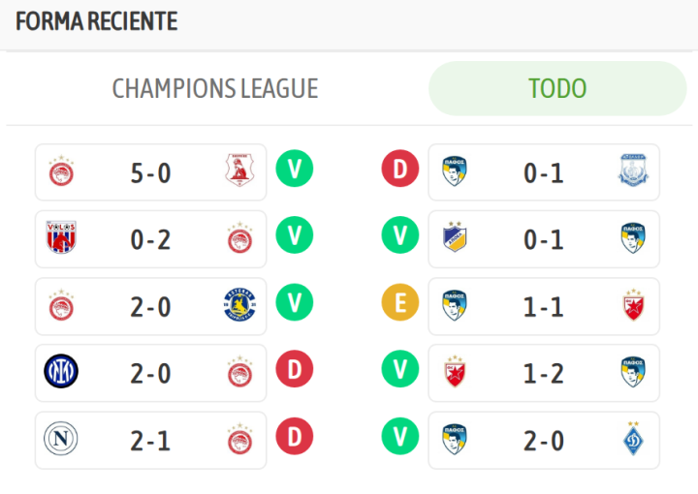
Task: Click Olympiacos crest in the 5-0 match
Action: coord(61,171)
